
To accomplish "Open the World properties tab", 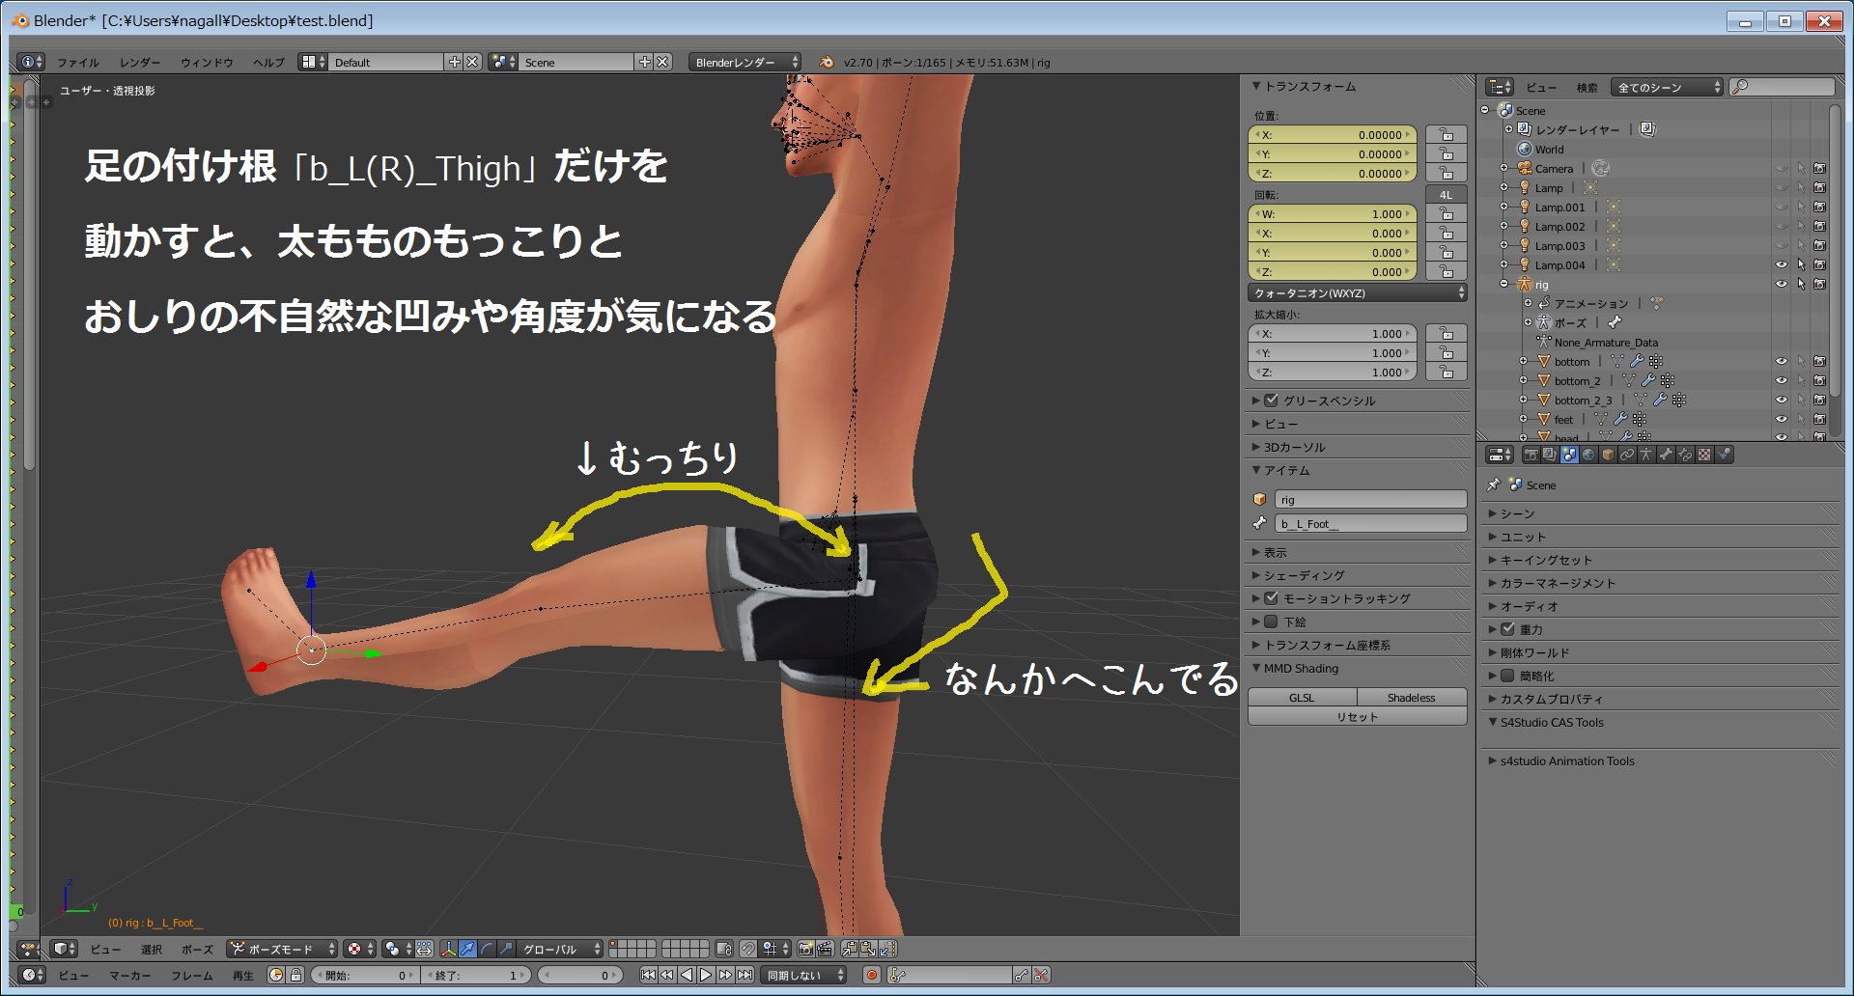I will click(x=1588, y=455).
